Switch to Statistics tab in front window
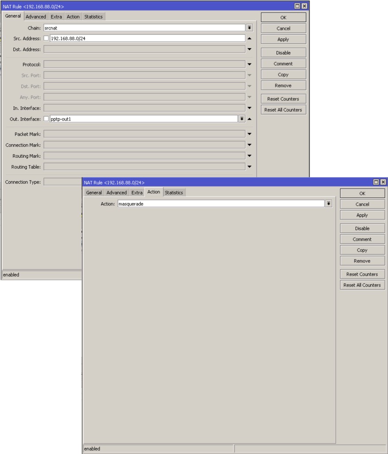The height and width of the screenshot is (454, 388). click(x=174, y=193)
